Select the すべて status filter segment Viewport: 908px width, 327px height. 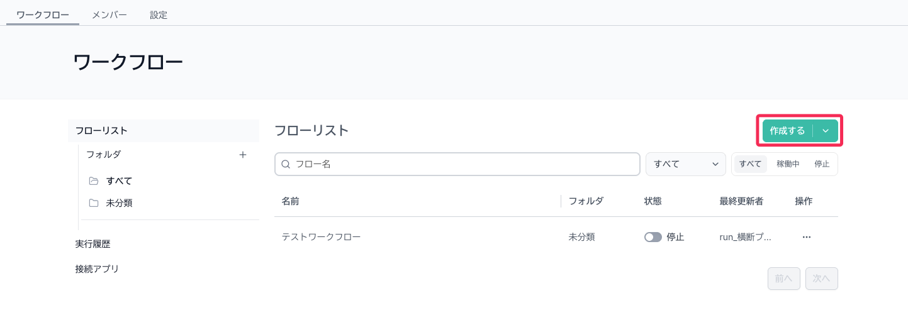[750, 164]
